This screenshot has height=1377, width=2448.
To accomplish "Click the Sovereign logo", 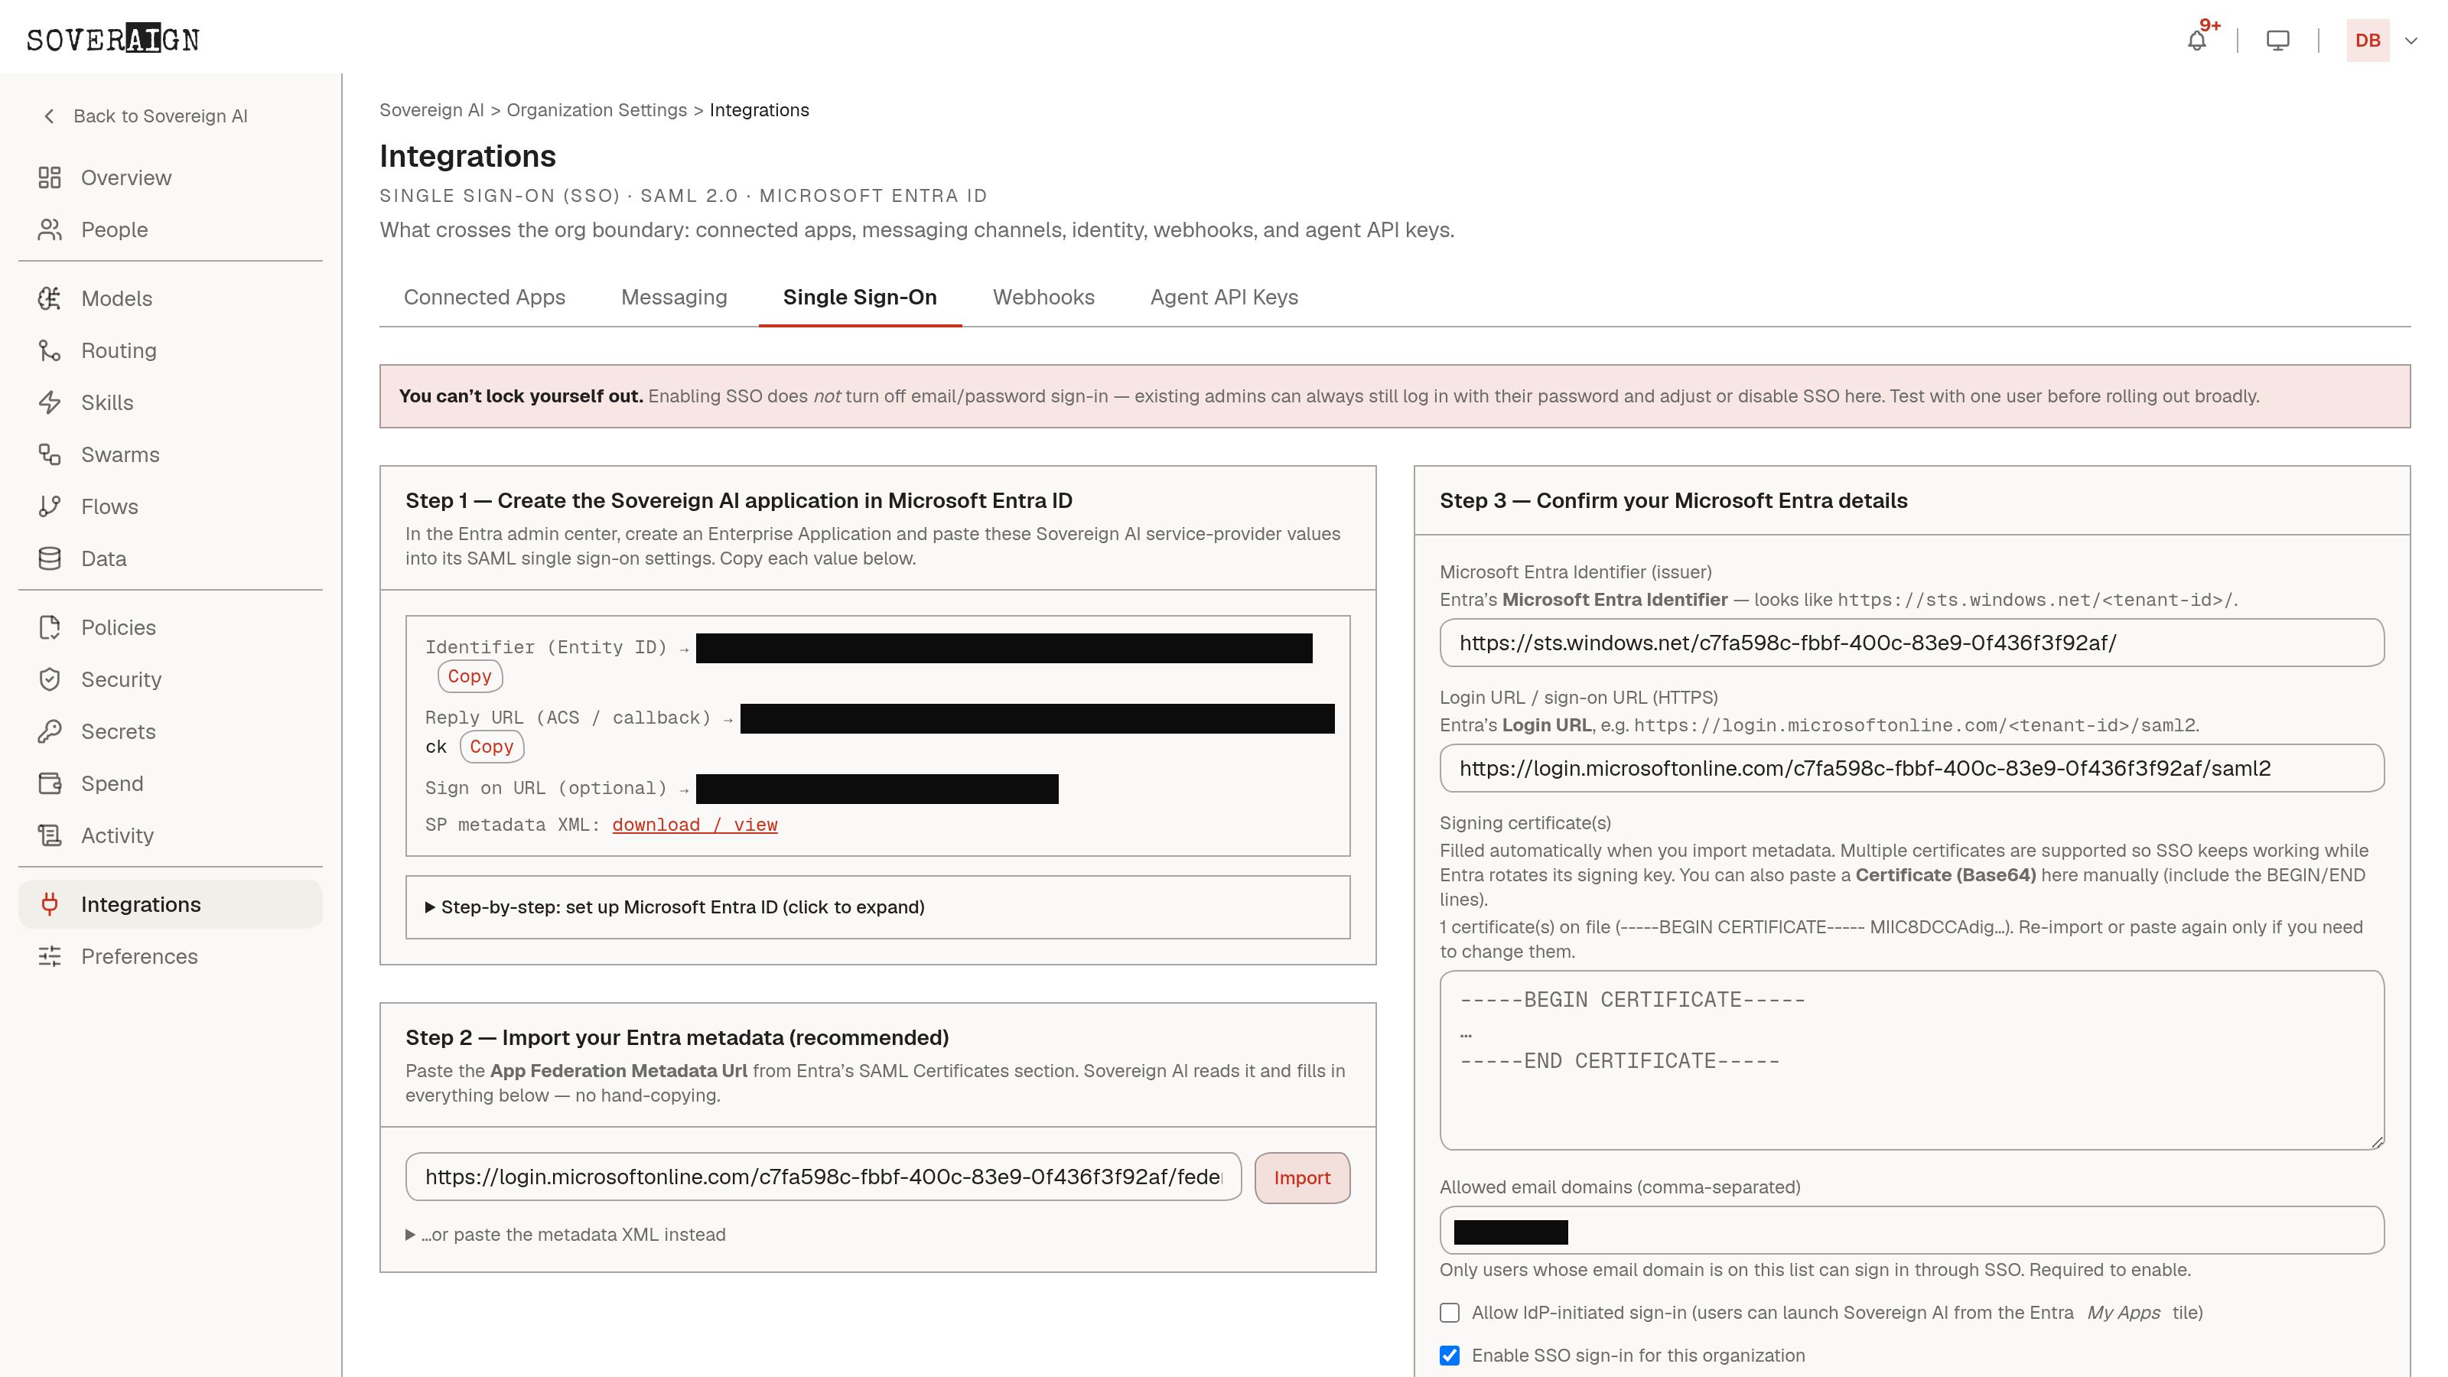I will (112, 39).
